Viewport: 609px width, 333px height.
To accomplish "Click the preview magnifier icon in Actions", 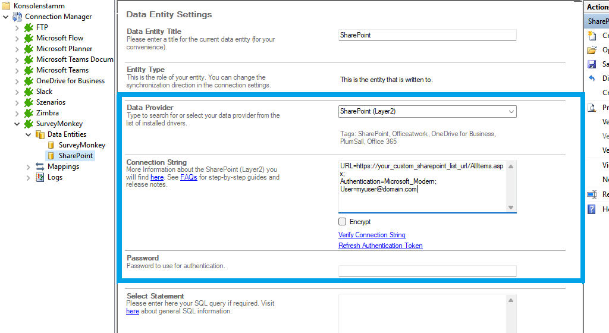I will click(592, 108).
